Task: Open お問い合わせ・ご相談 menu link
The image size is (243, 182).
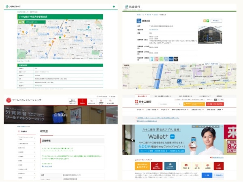Action: pos(215,110)
